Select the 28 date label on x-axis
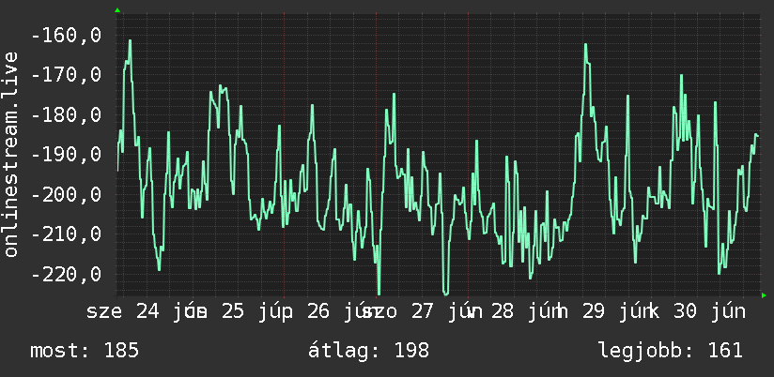The width and height of the screenshot is (774, 377). [502, 311]
